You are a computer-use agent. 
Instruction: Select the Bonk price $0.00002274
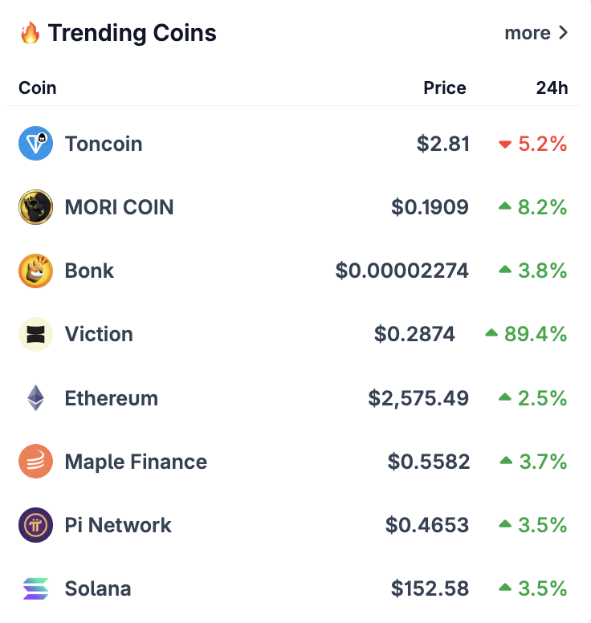coord(401,271)
